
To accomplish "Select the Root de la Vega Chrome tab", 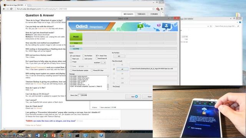I will click(15, 5).
